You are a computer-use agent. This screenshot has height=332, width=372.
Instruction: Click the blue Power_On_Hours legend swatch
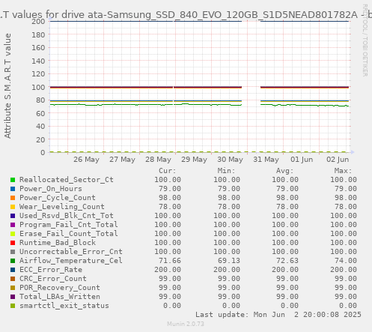click(x=13, y=189)
